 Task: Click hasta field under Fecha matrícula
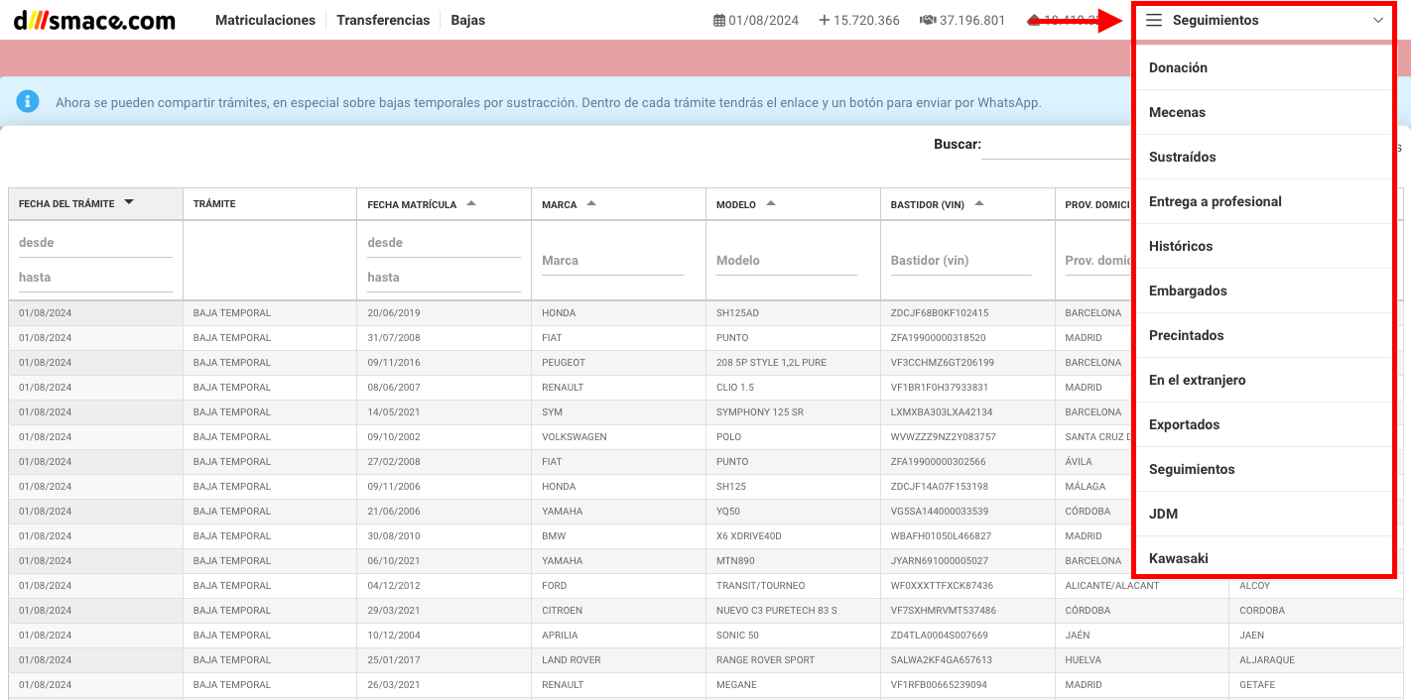[x=444, y=278]
